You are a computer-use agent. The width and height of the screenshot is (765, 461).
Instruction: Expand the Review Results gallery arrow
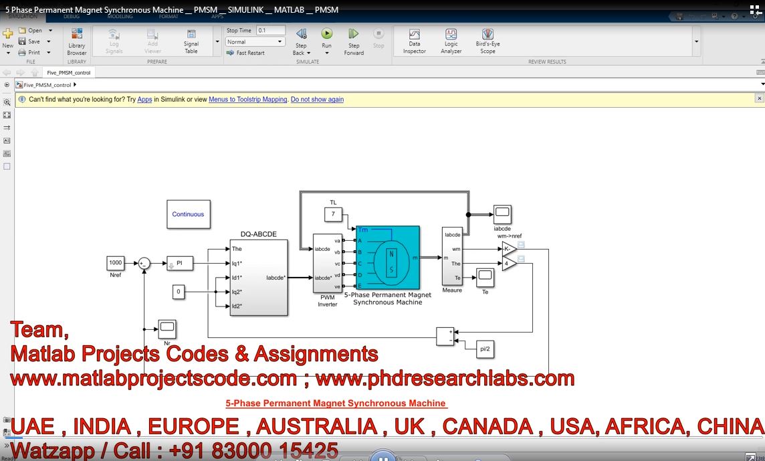pos(696,41)
